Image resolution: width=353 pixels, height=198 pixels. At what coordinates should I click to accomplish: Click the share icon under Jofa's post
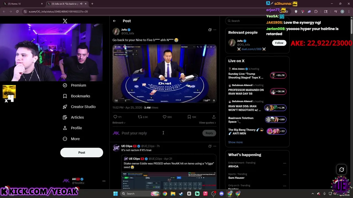click(214, 117)
